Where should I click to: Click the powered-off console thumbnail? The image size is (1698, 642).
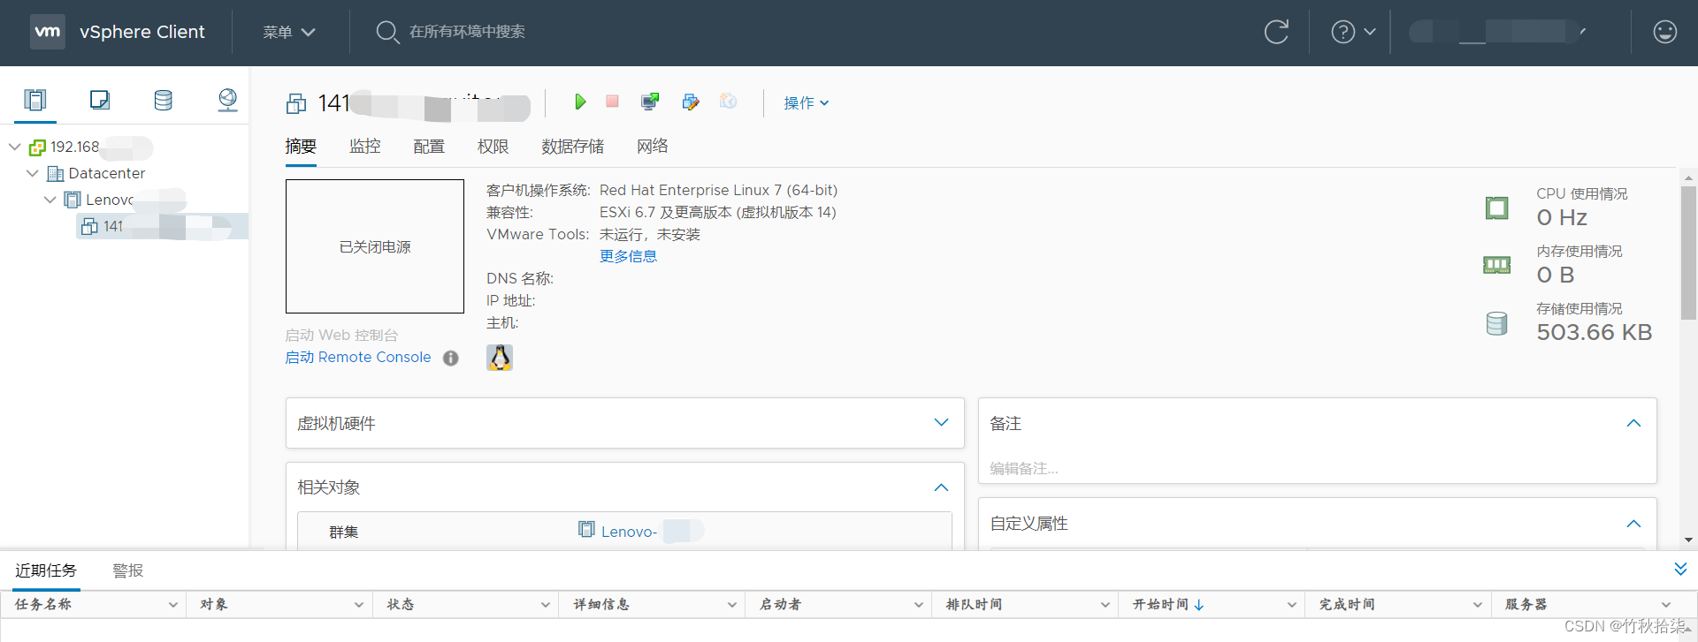375,246
